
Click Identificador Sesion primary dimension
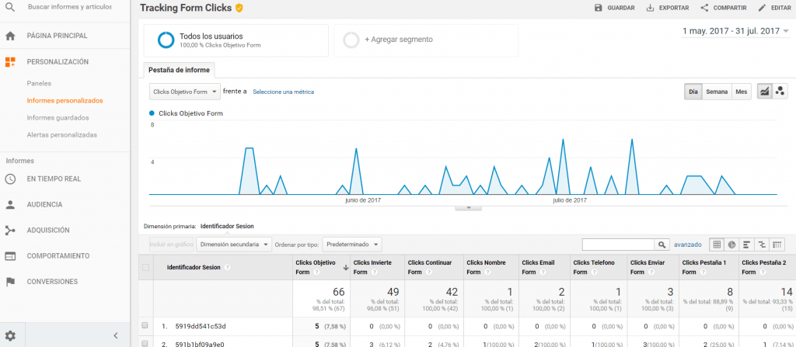coord(227,226)
